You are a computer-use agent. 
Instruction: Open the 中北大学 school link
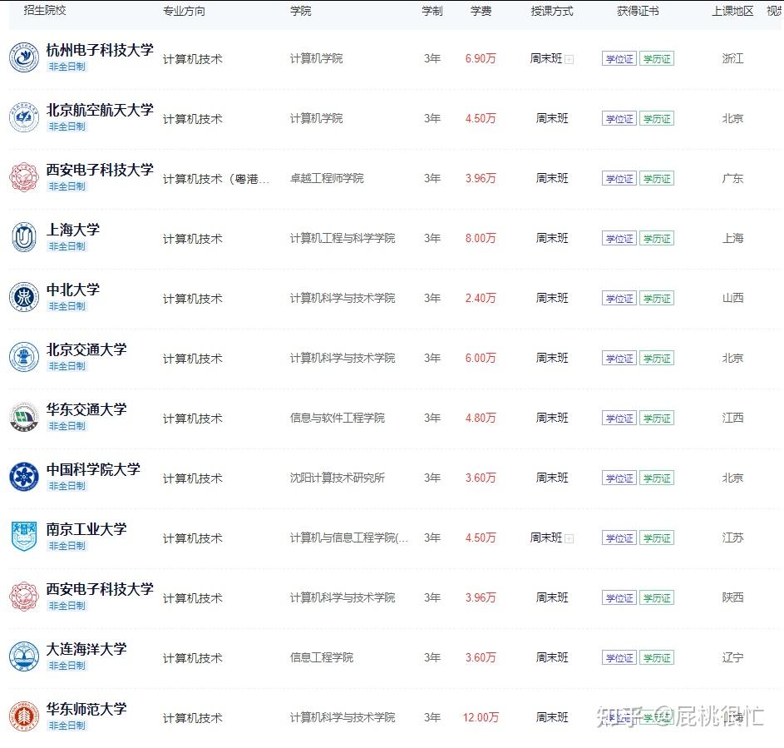(73, 290)
